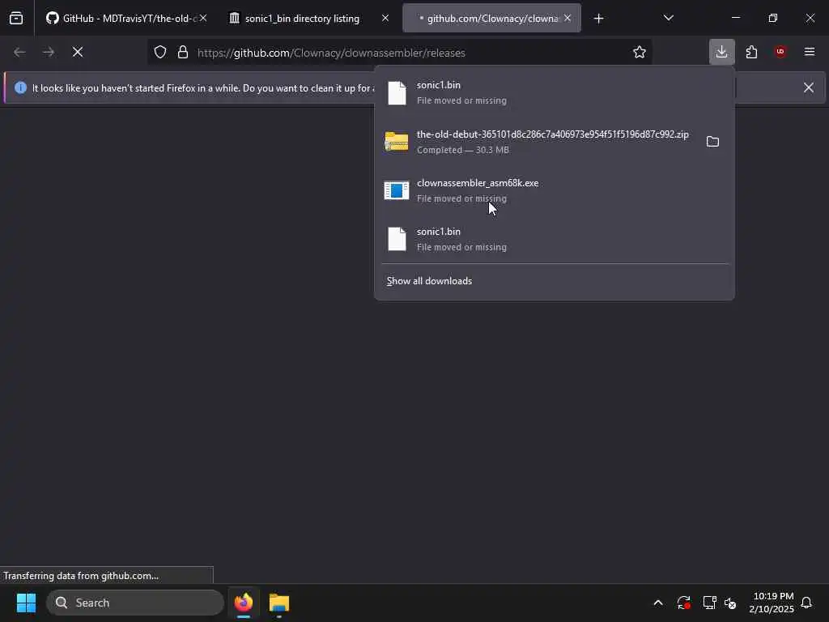Click the address bar URL field

[x=399, y=53]
